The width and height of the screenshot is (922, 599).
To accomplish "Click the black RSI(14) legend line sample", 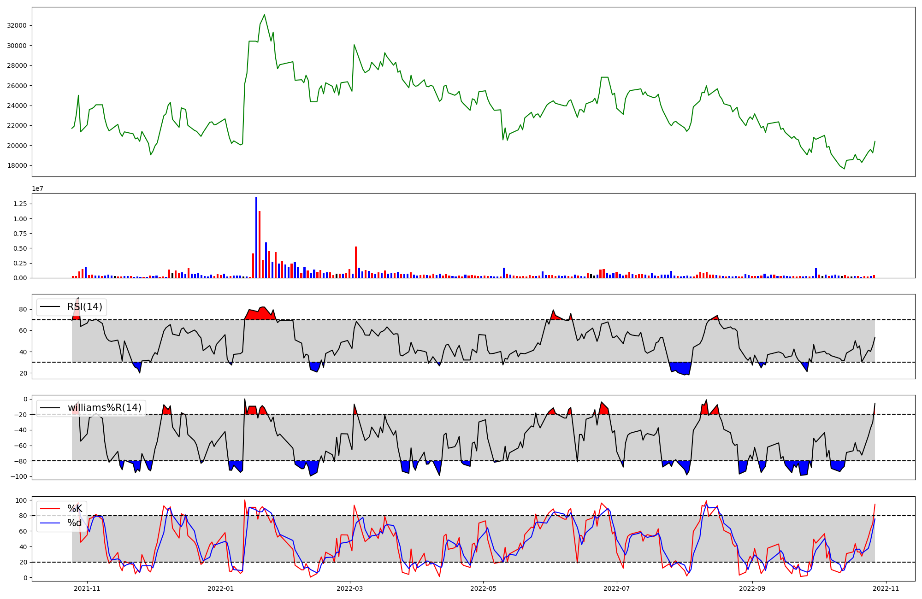I will coord(50,307).
